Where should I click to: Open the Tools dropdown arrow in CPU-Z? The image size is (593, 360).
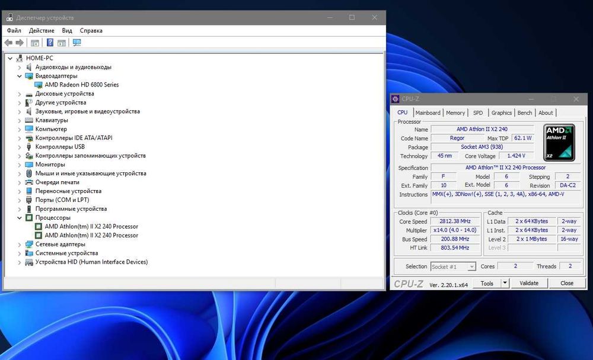coord(505,283)
